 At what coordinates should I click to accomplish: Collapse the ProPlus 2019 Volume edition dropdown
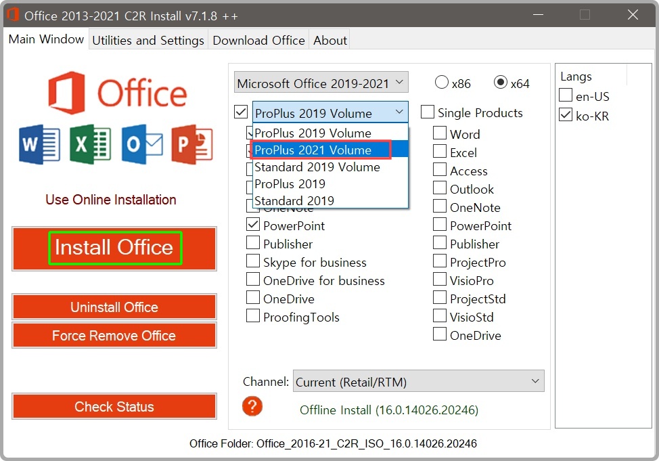[x=330, y=112]
